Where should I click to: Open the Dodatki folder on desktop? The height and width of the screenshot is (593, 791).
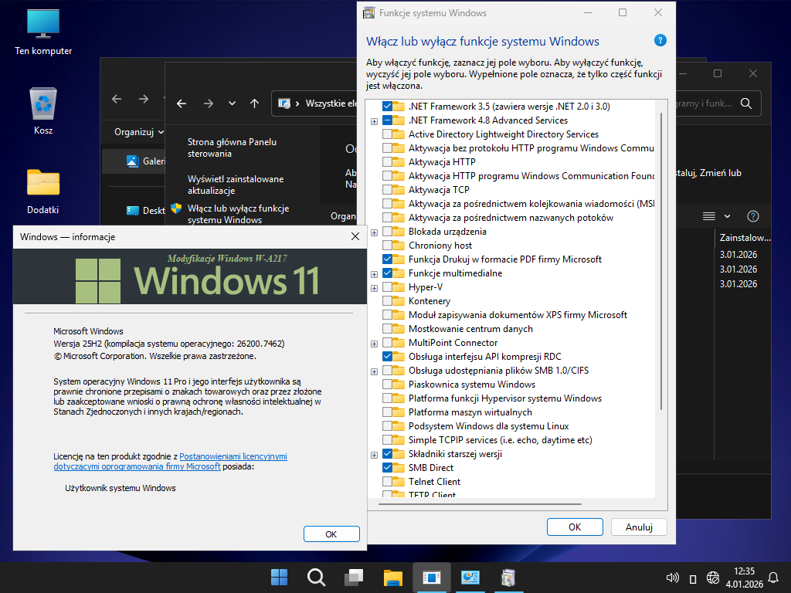click(43, 184)
